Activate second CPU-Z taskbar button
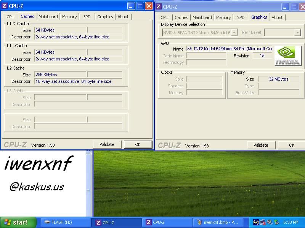The width and height of the screenshot is (305, 228). pyautogui.click(x=167, y=222)
